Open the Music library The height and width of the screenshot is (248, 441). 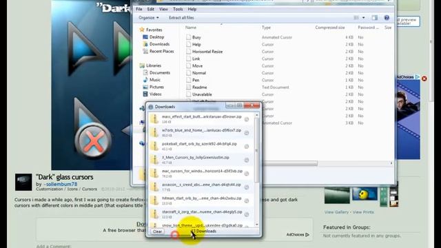(x=154, y=80)
